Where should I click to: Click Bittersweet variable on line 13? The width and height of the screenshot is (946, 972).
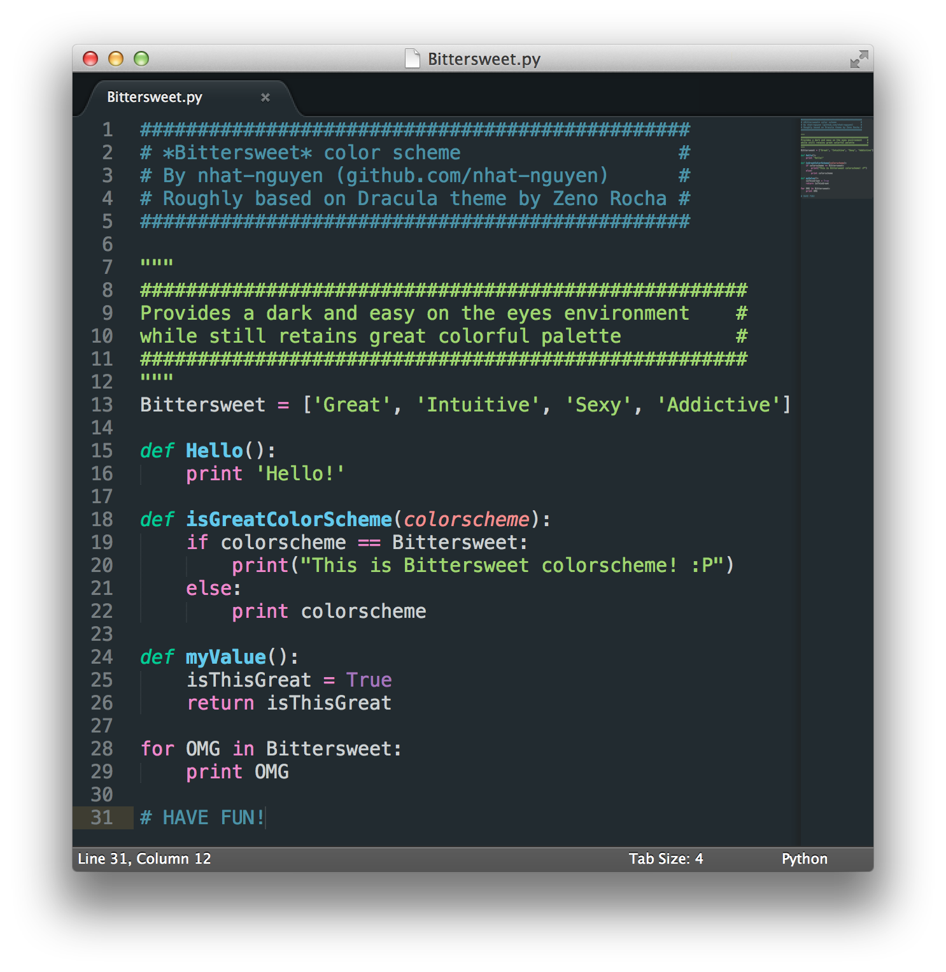pyautogui.click(x=203, y=405)
